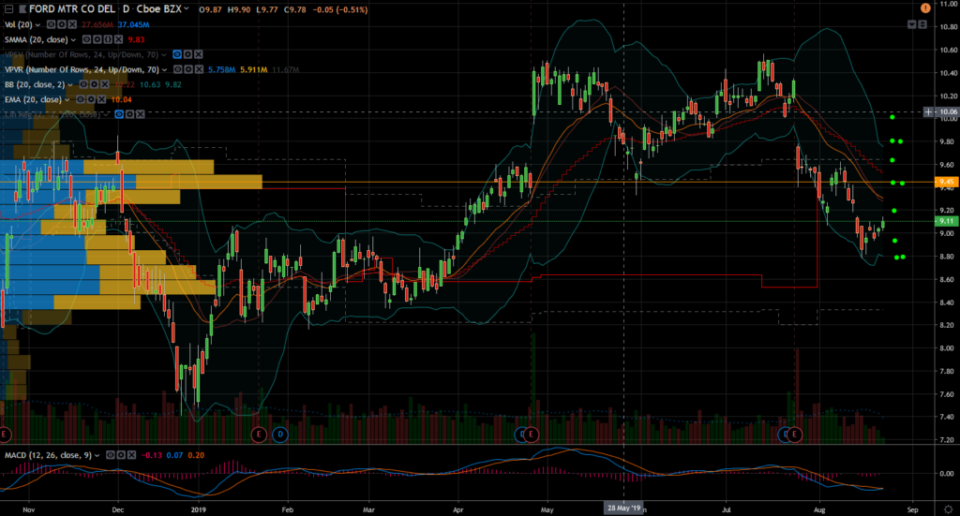Expand the VPVR legend chevron

tap(165, 69)
